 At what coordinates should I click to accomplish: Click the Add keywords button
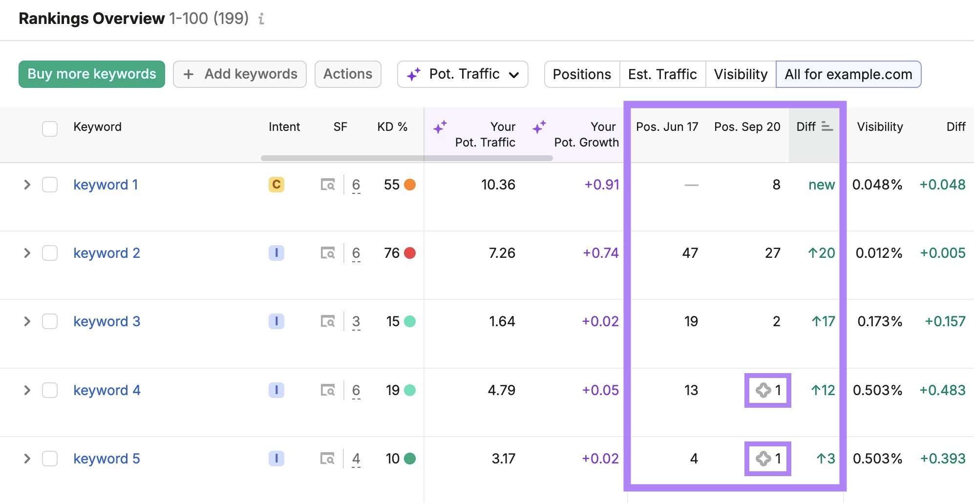coord(240,74)
